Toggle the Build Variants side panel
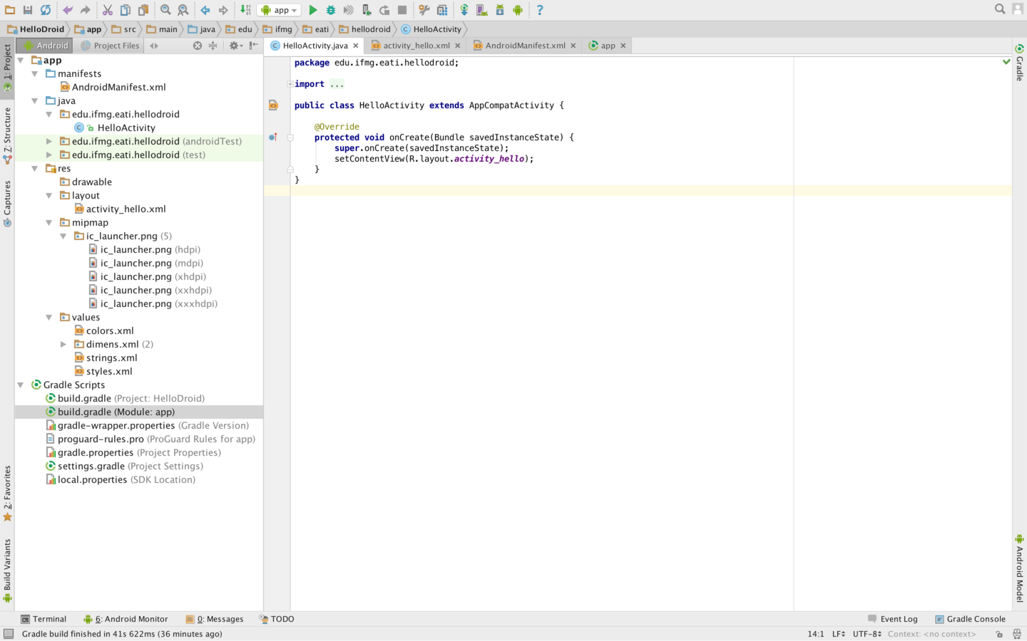 [x=7, y=569]
